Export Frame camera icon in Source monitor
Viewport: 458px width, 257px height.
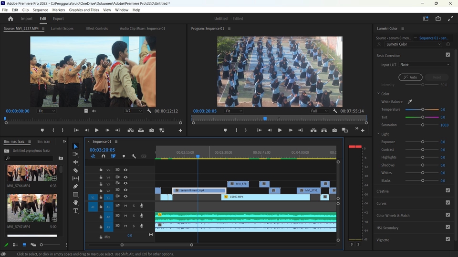pyautogui.click(x=151, y=130)
